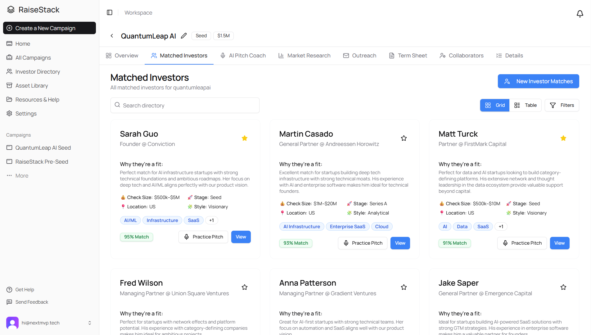Open the Collaborators tab
Viewport: 591px width, 335px height.
click(x=462, y=56)
